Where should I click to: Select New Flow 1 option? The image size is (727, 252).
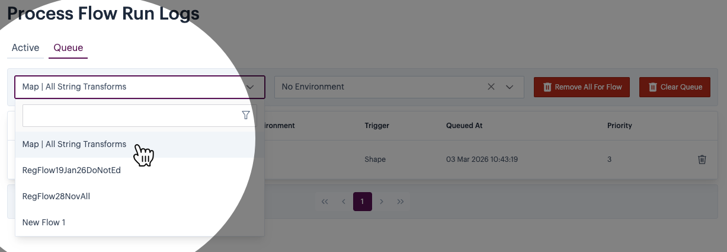(x=44, y=222)
